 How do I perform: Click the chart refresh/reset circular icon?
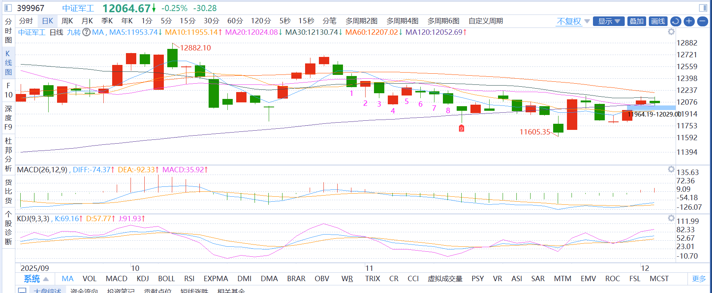tap(676, 21)
